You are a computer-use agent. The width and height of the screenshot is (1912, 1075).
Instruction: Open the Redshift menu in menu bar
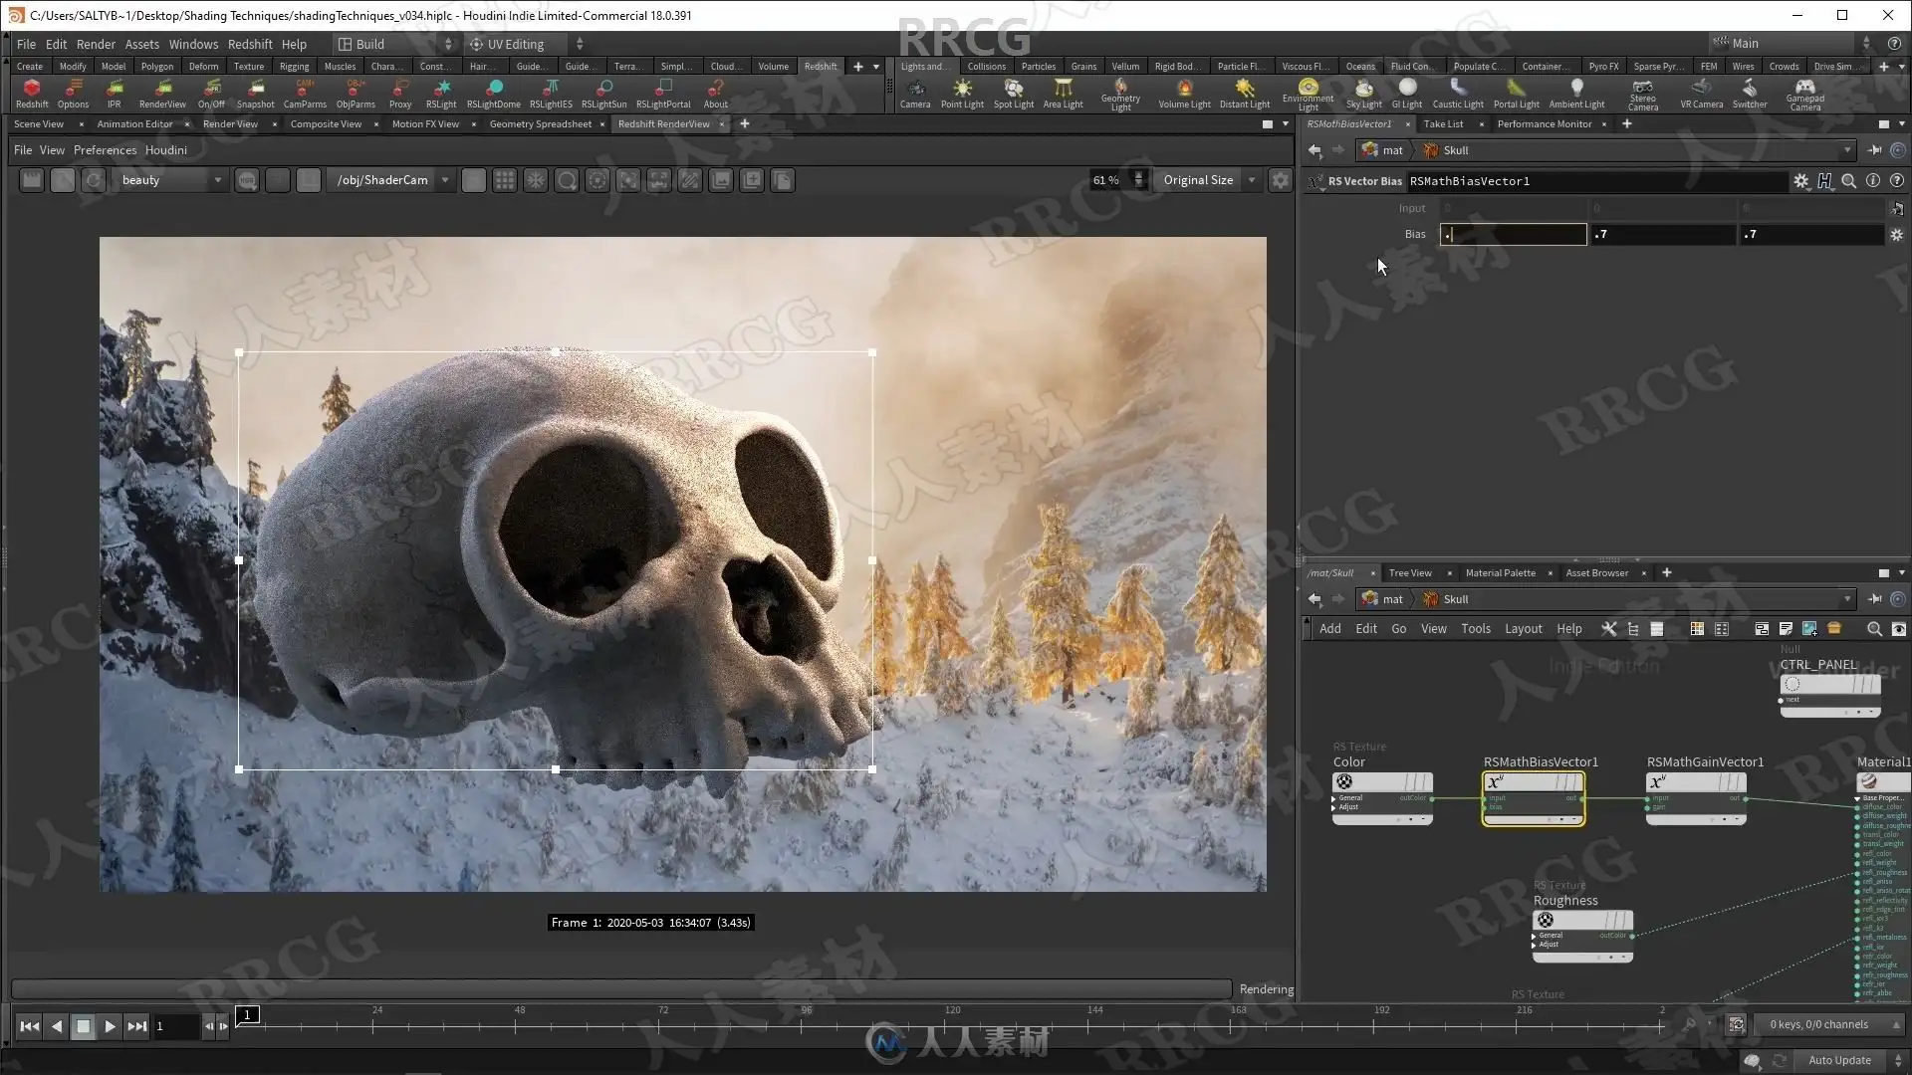tap(249, 44)
